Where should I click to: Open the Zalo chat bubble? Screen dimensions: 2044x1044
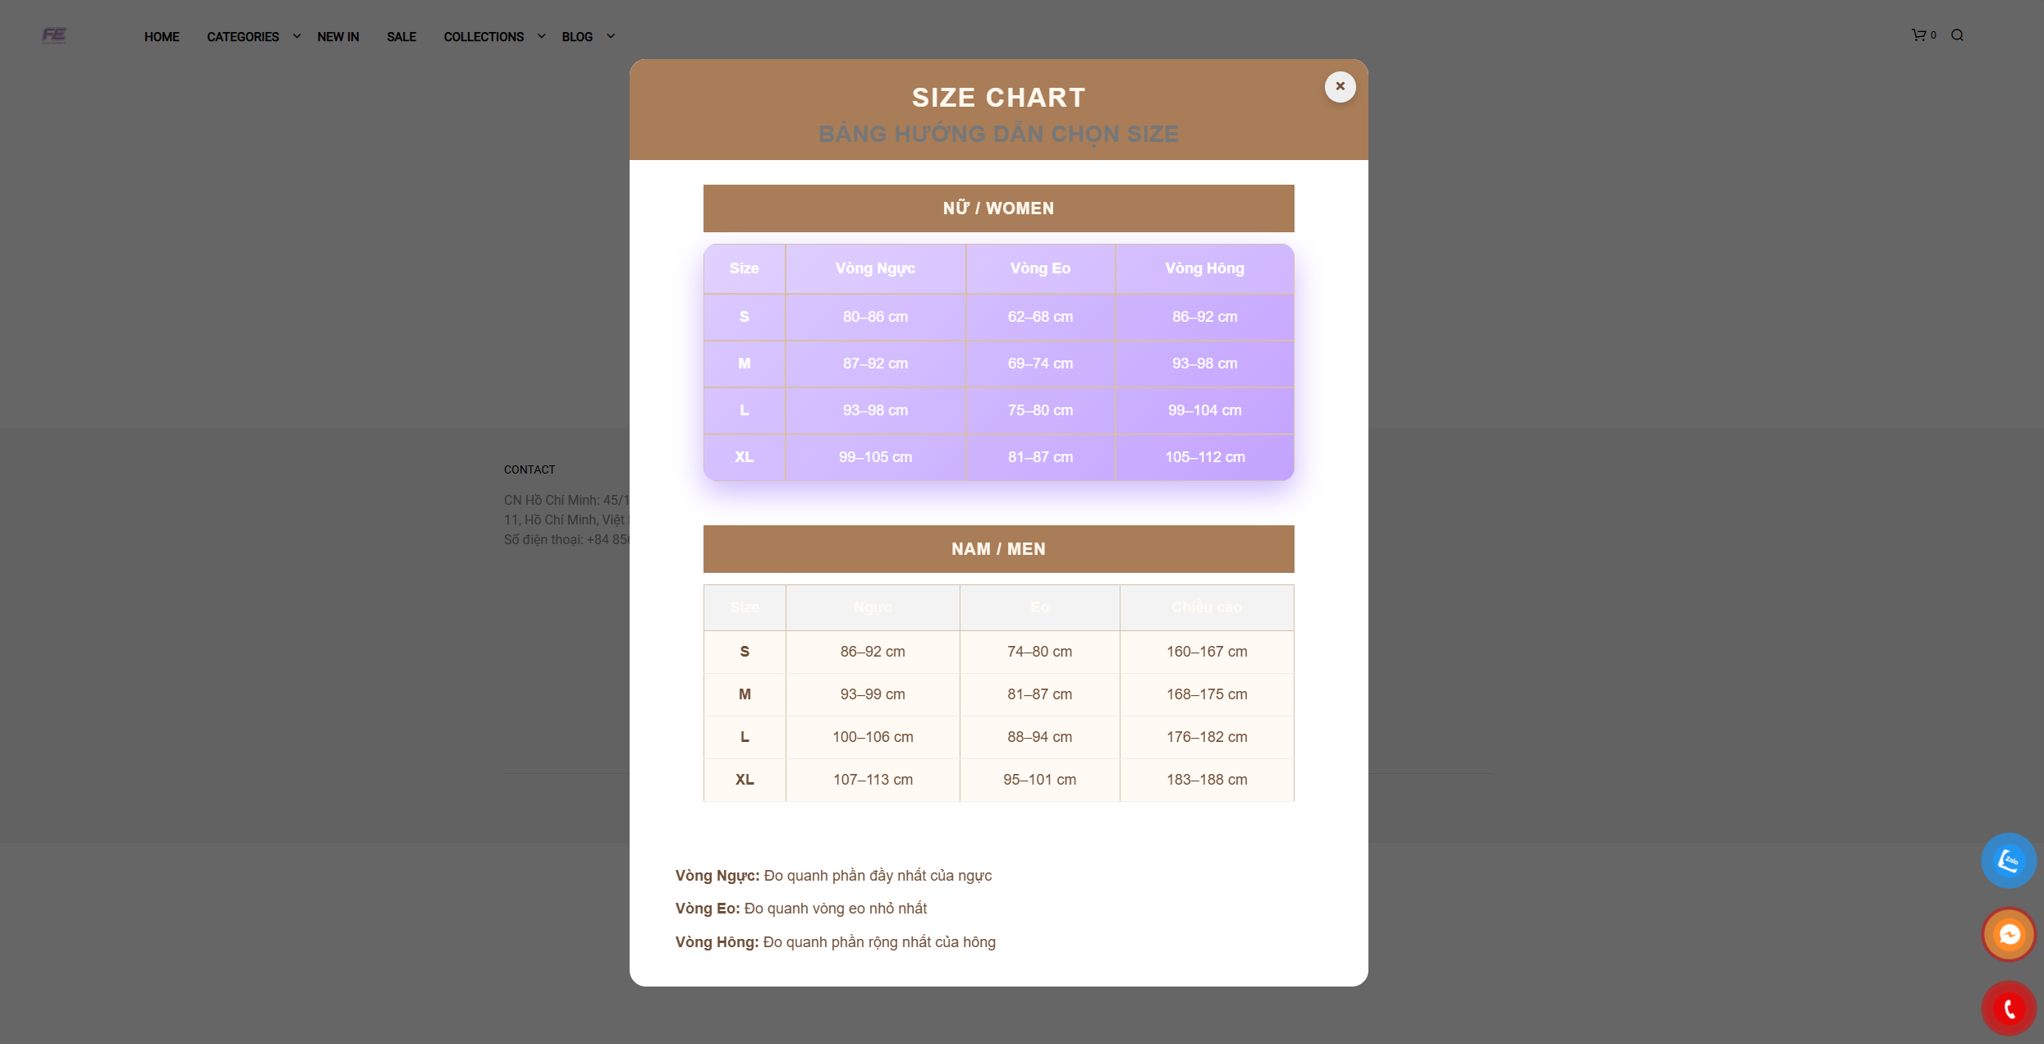pyautogui.click(x=2009, y=861)
